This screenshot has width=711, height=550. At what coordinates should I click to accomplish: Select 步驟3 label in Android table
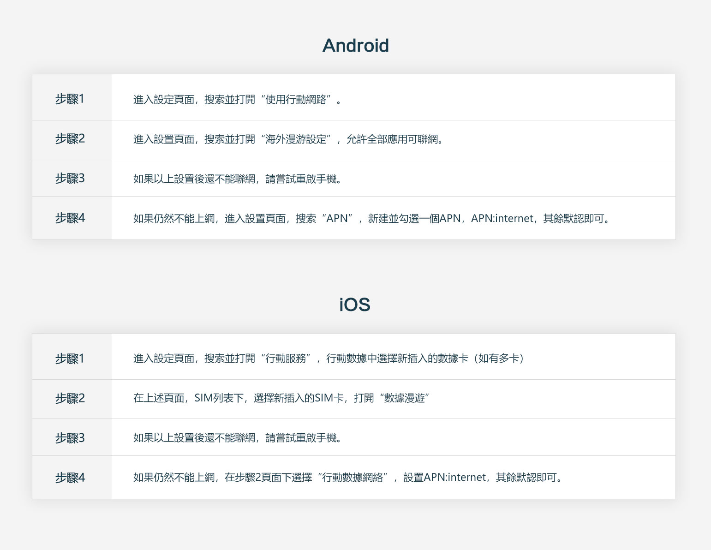[x=70, y=179]
